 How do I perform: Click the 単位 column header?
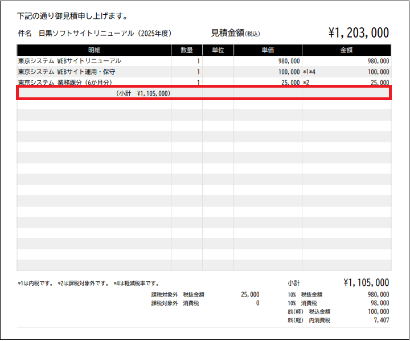[218, 50]
